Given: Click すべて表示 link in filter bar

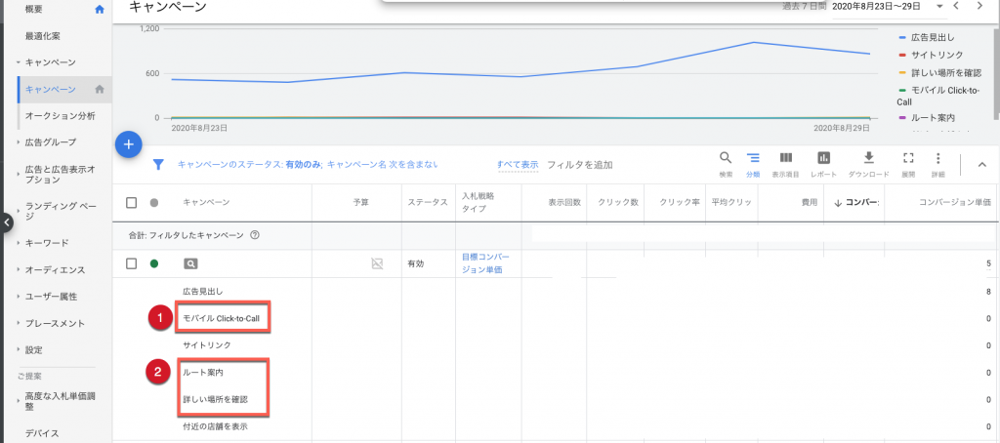Looking at the screenshot, I should (x=518, y=165).
